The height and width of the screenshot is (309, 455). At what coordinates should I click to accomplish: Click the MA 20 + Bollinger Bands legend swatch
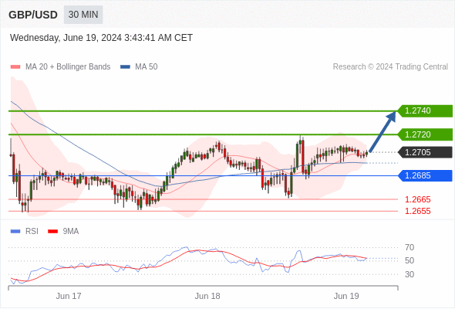pyautogui.click(x=15, y=67)
